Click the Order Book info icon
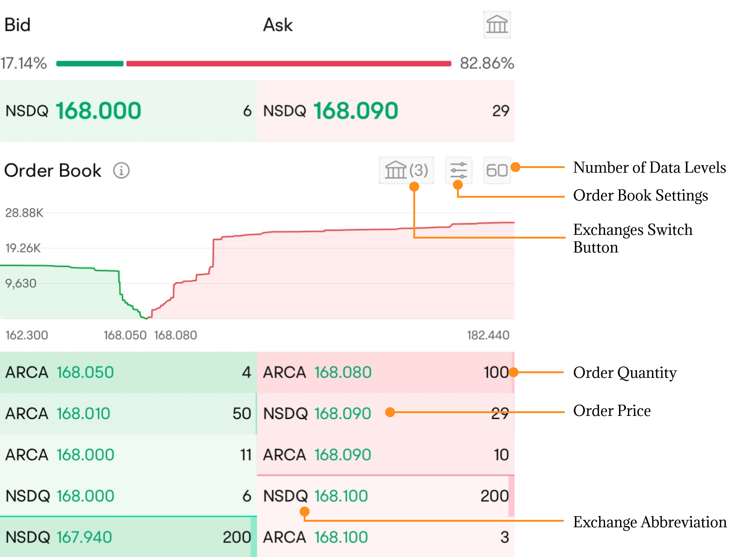This screenshot has height=557, width=730. (121, 170)
